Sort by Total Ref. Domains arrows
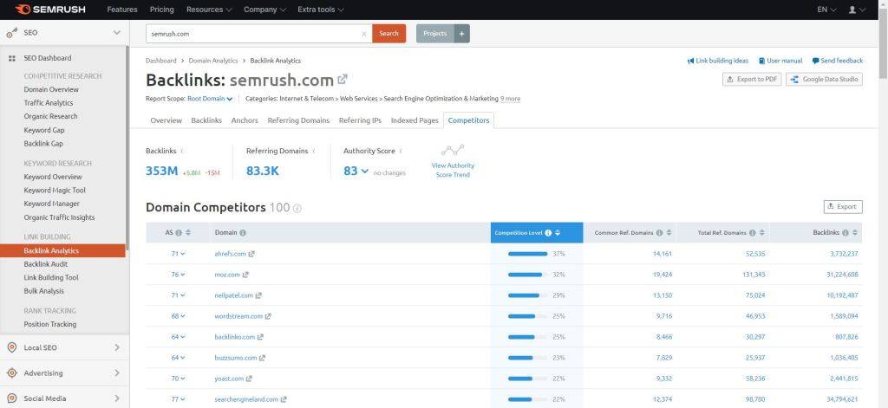Image resolution: width=888 pixels, height=408 pixels. pyautogui.click(x=761, y=232)
